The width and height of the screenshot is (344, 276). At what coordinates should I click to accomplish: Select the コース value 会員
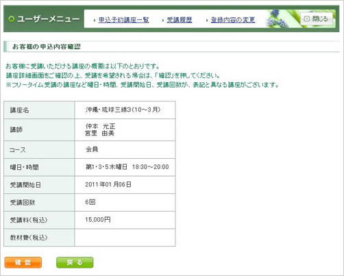click(x=92, y=149)
